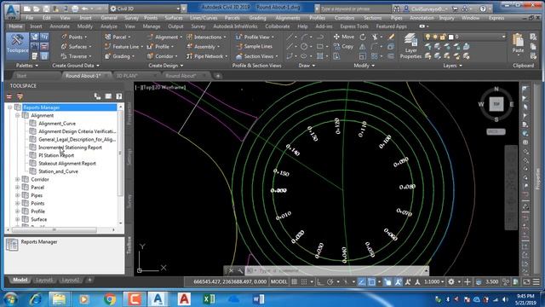Click the Sample Lines tool
The height and width of the screenshot is (307, 545).
(x=254, y=46)
